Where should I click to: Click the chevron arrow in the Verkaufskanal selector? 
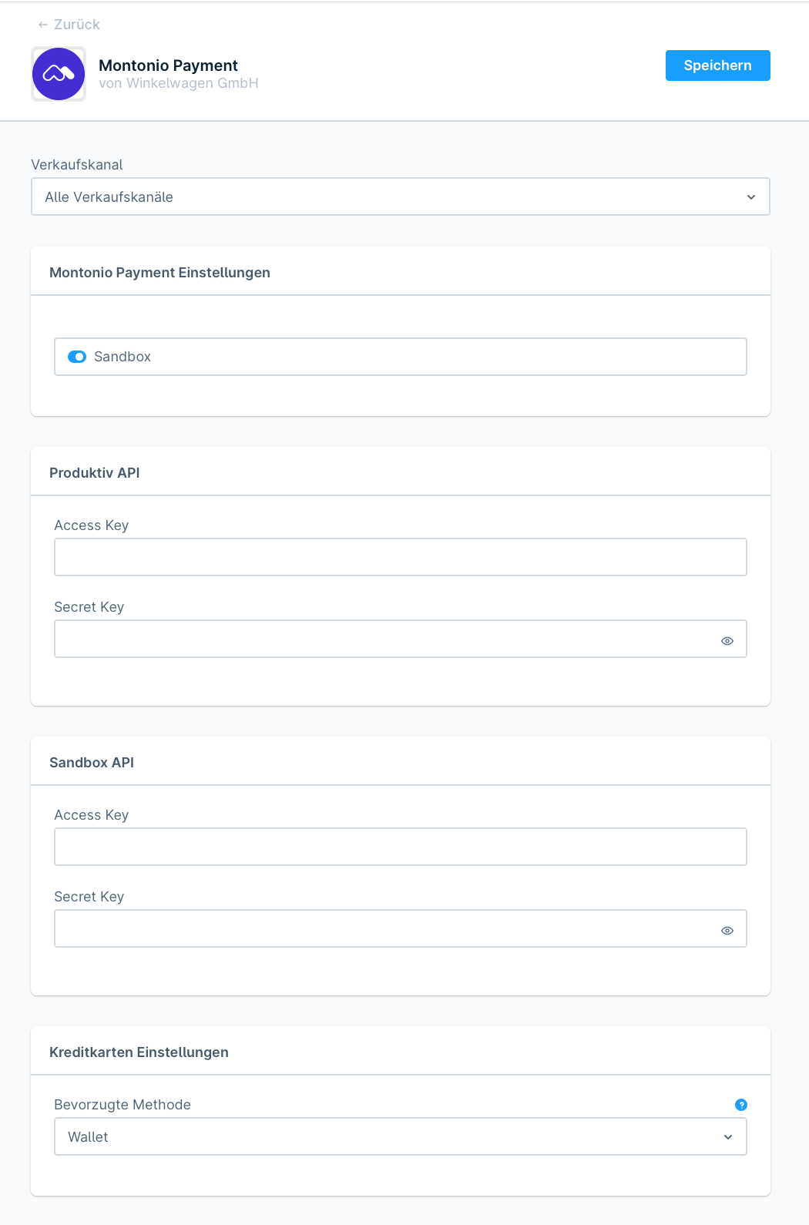coord(751,197)
